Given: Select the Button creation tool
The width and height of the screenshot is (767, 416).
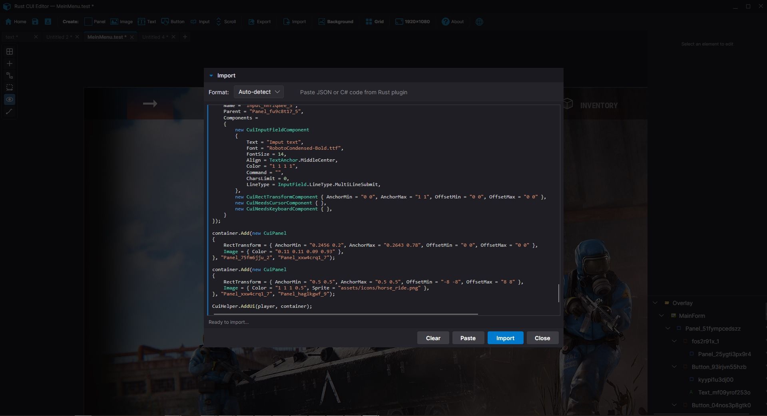Looking at the screenshot, I should pyautogui.click(x=172, y=22).
